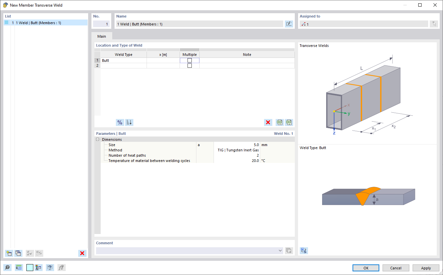Open the Comment dropdown
443x275 pixels.
[280, 251]
